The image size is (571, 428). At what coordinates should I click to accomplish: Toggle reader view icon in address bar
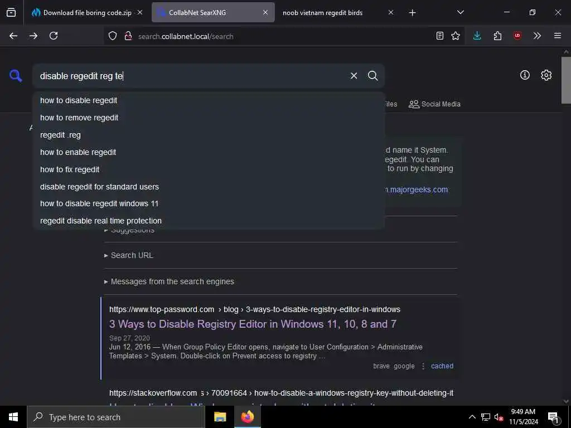point(440,36)
